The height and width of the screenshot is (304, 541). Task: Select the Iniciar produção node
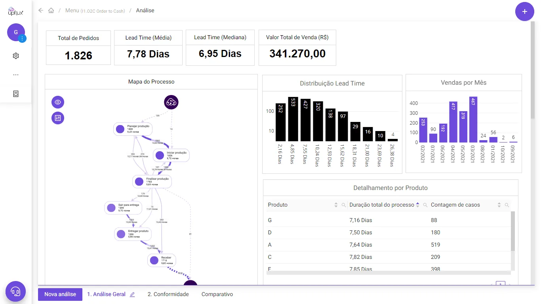[x=171, y=155]
